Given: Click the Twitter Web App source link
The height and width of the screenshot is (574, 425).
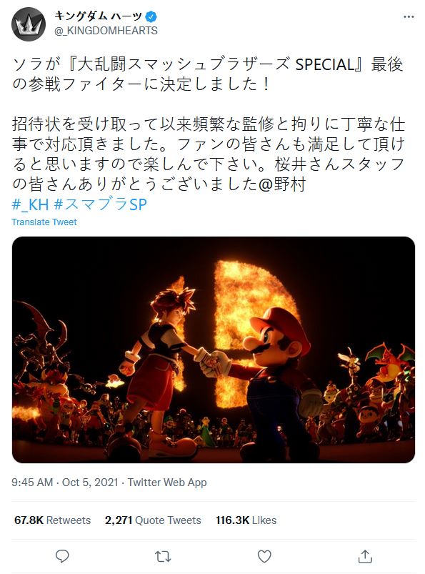Looking at the screenshot, I should coord(167,482).
